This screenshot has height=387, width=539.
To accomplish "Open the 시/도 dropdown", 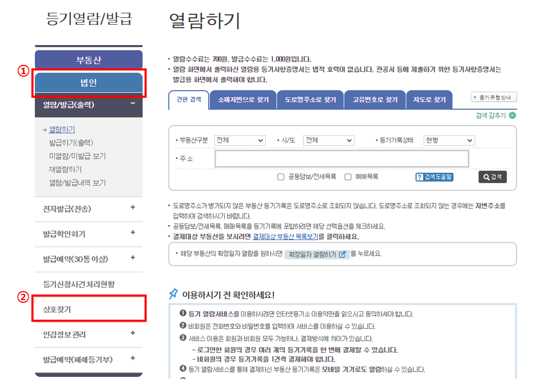I will point(329,140).
